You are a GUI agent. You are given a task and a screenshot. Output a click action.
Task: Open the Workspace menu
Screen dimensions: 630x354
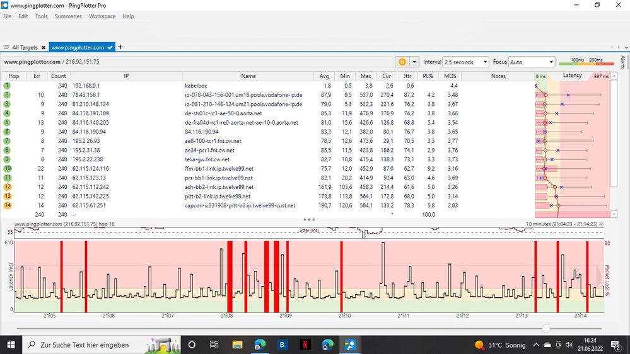tap(102, 16)
